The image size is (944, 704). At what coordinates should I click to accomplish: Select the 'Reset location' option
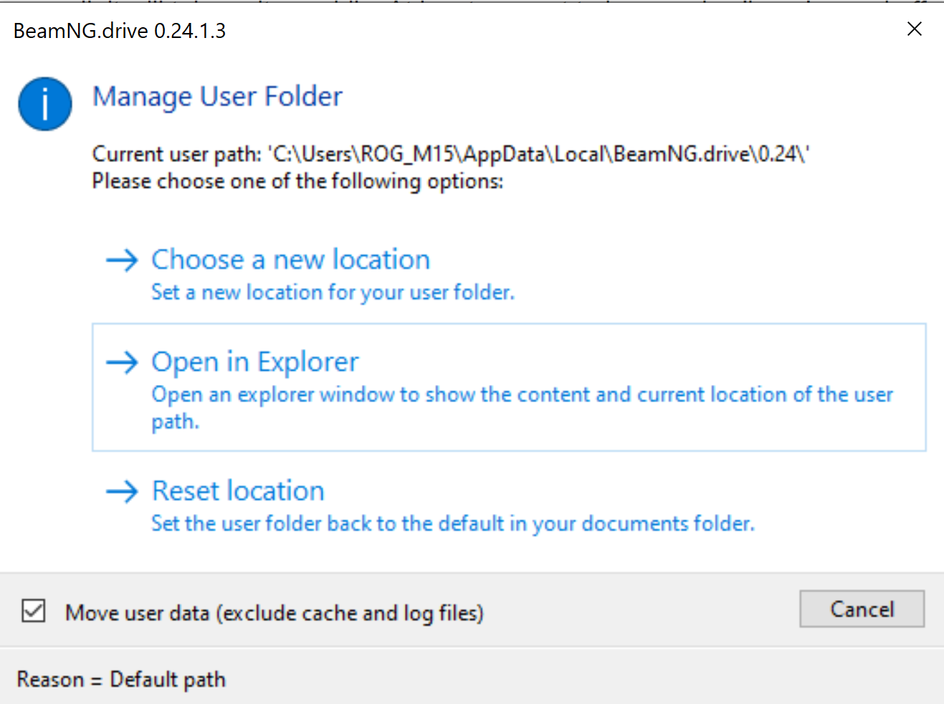238,491
